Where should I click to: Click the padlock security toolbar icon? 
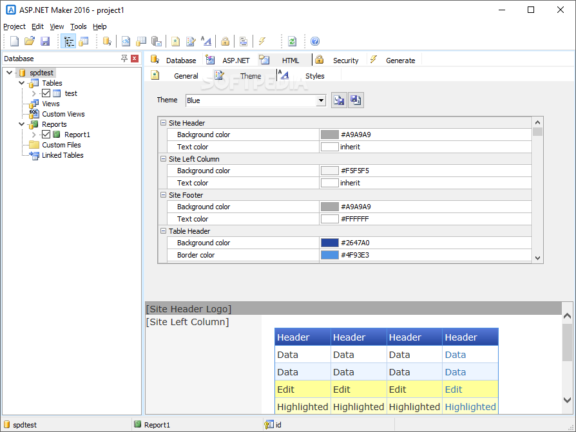coord(226,41)
